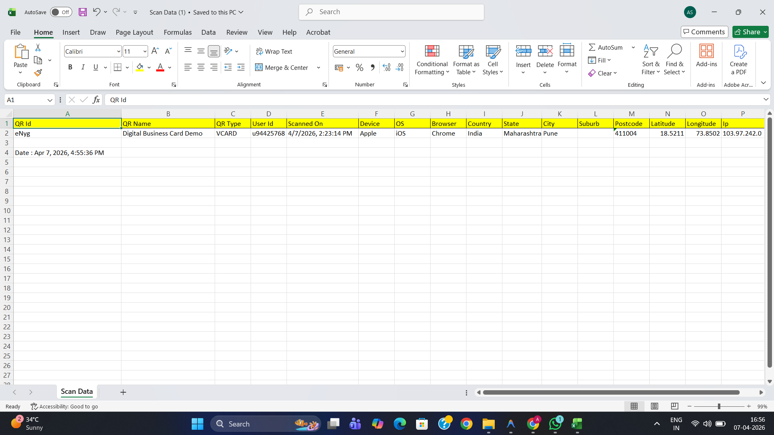This screenshot has height=435, width=774.
Task: Click the Format Painter icon
Action: [38, 73]
